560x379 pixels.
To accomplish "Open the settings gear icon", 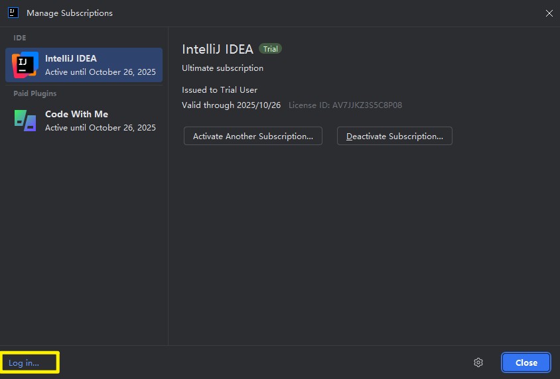I will (x=478, y=362).
